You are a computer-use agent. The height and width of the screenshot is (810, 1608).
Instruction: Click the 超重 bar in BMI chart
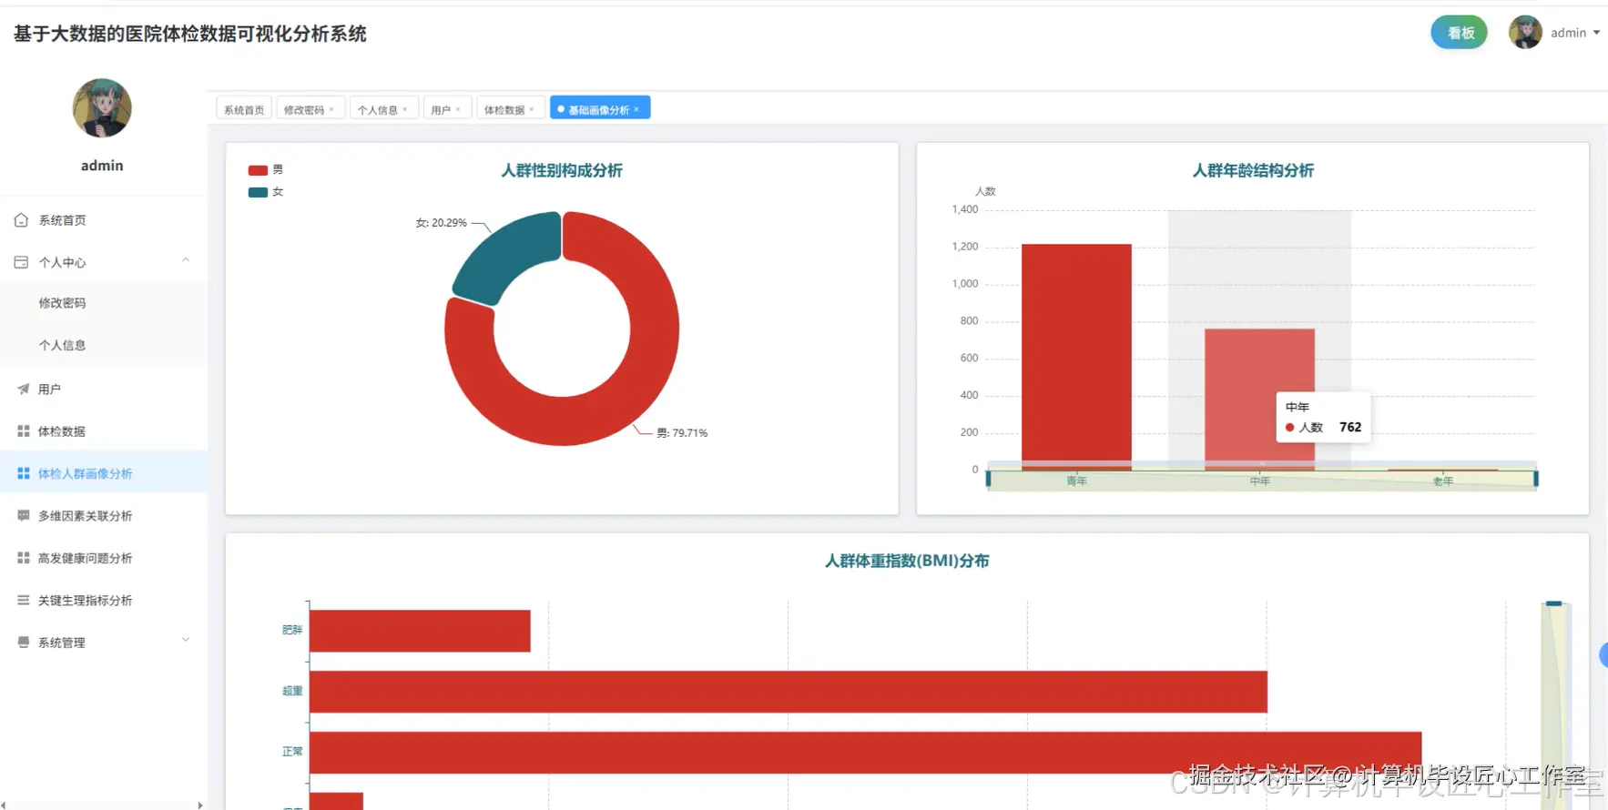pos(789,692)
